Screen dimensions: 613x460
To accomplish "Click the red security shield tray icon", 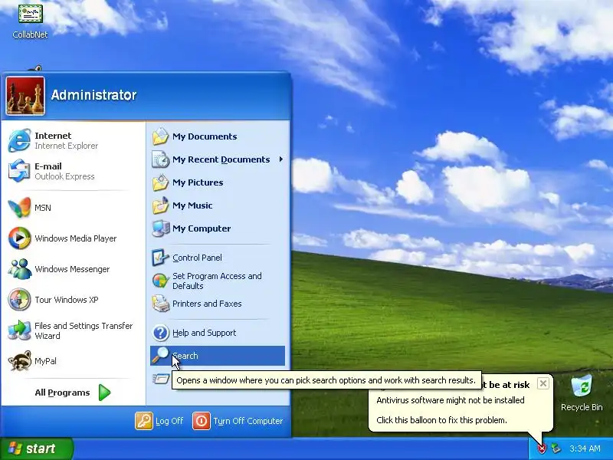I will coord(542,449).
